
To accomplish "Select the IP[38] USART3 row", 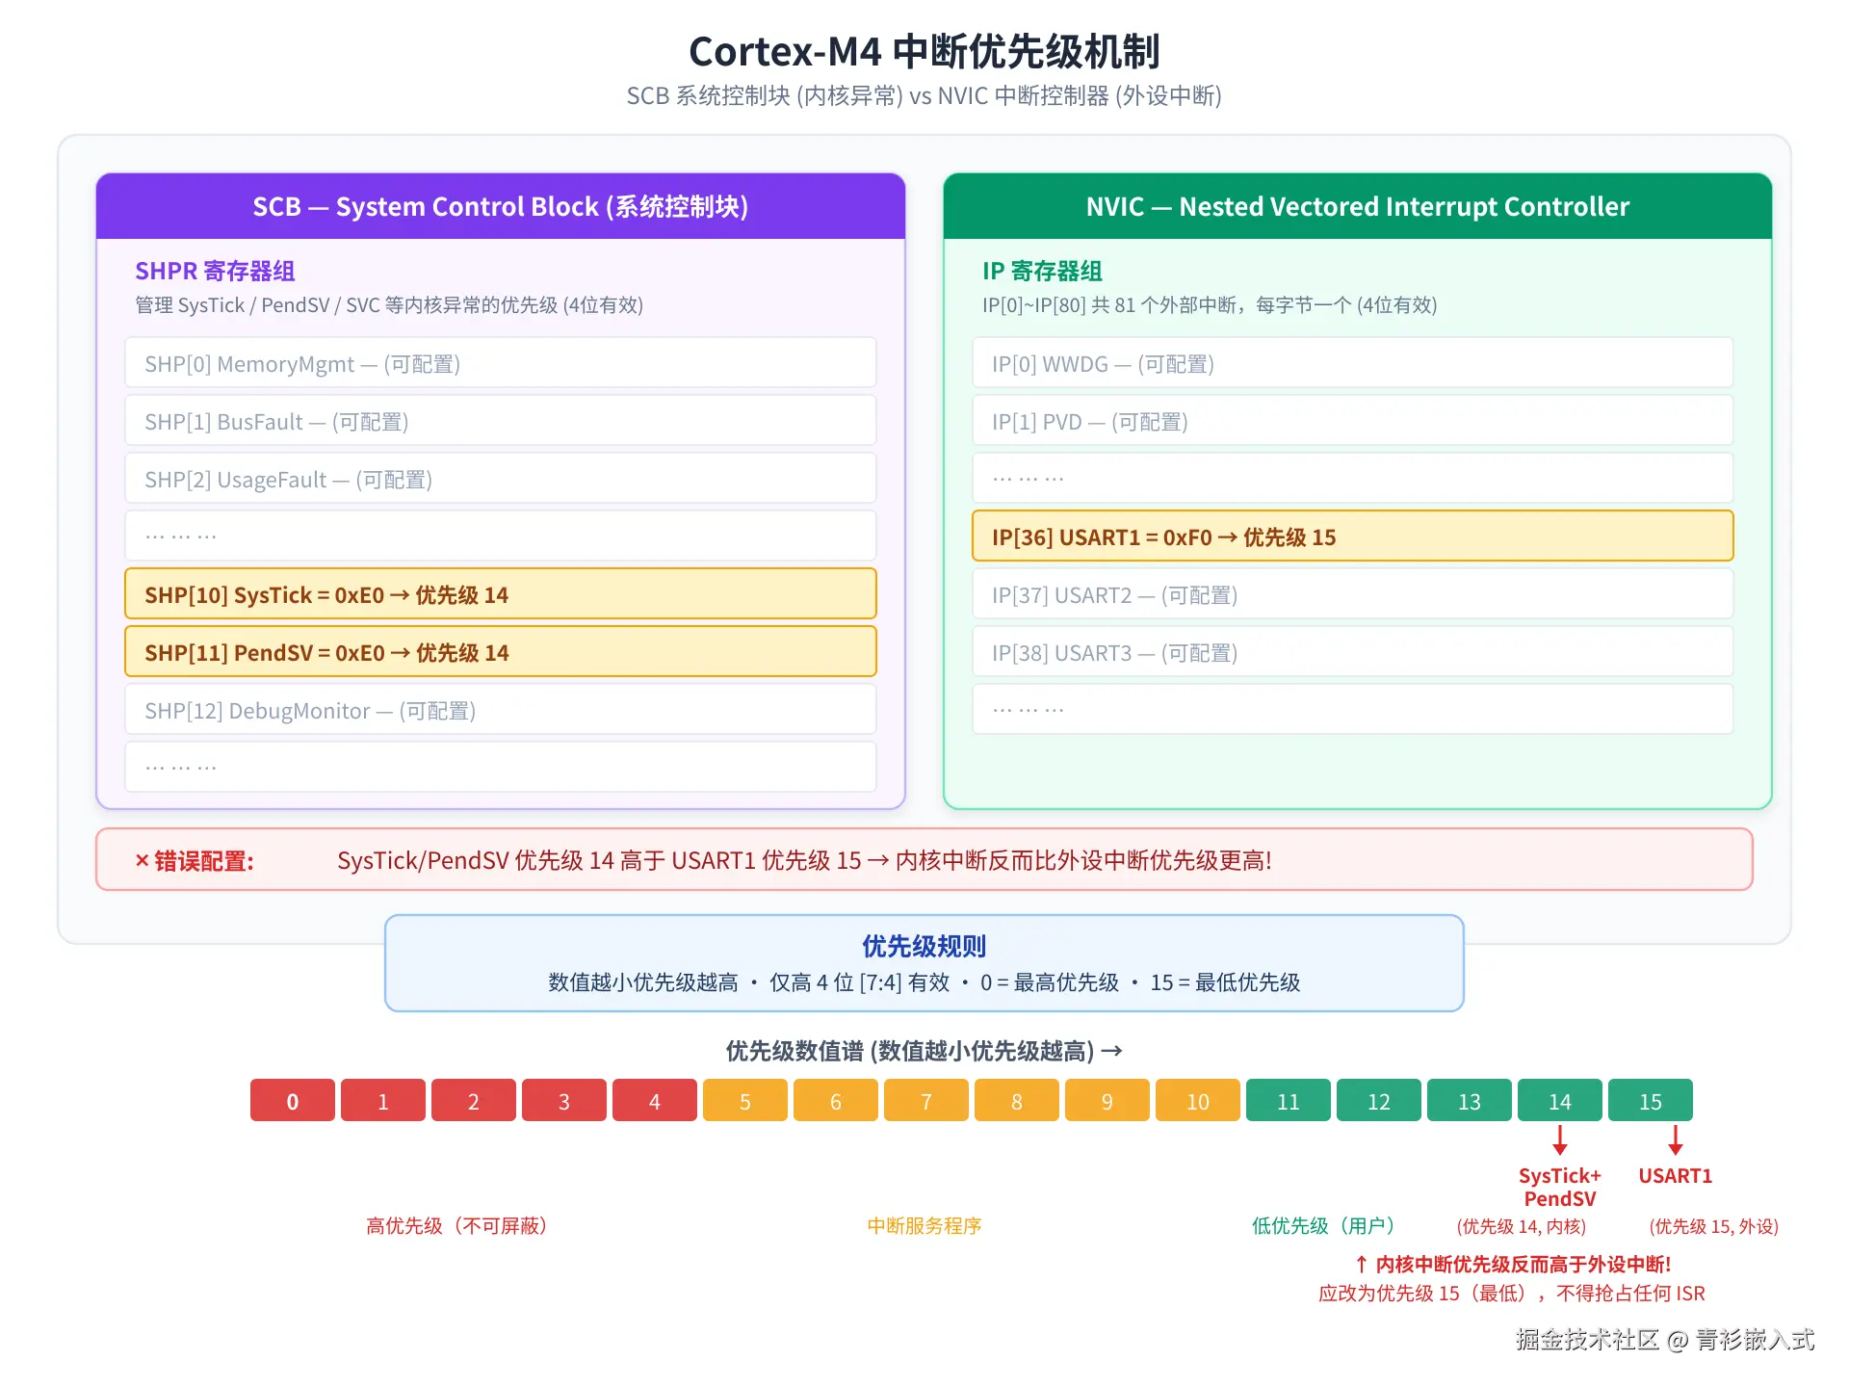I will 1353,652.
